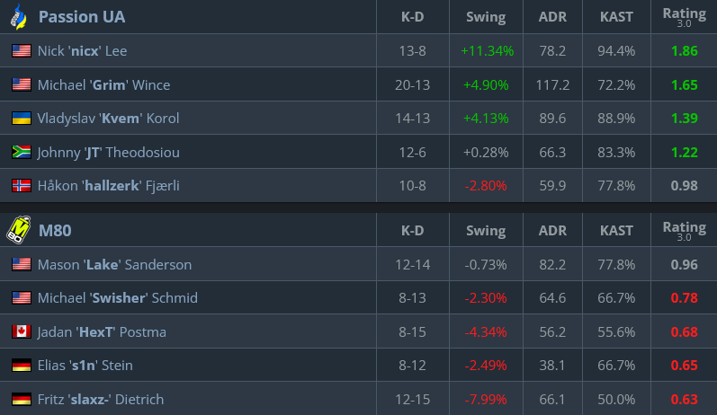The height and width of the screenshot is (415, 717).
Task: Click the Norway flag beside hallzerk
Action: [x=22, y=186]
